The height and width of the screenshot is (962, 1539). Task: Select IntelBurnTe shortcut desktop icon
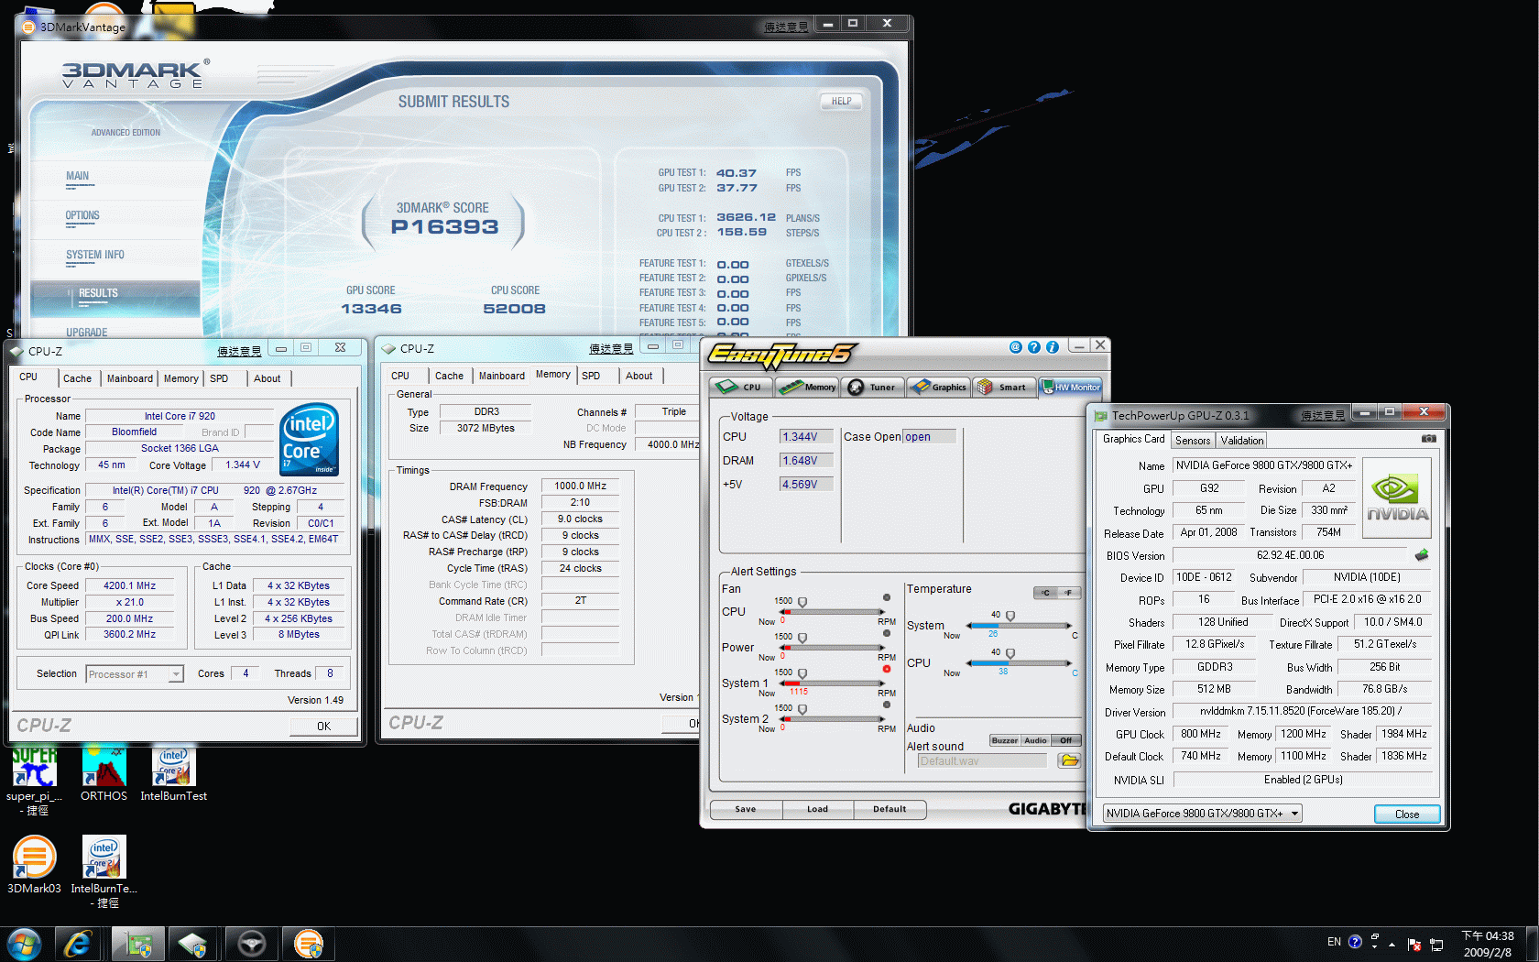pos(104,871)
